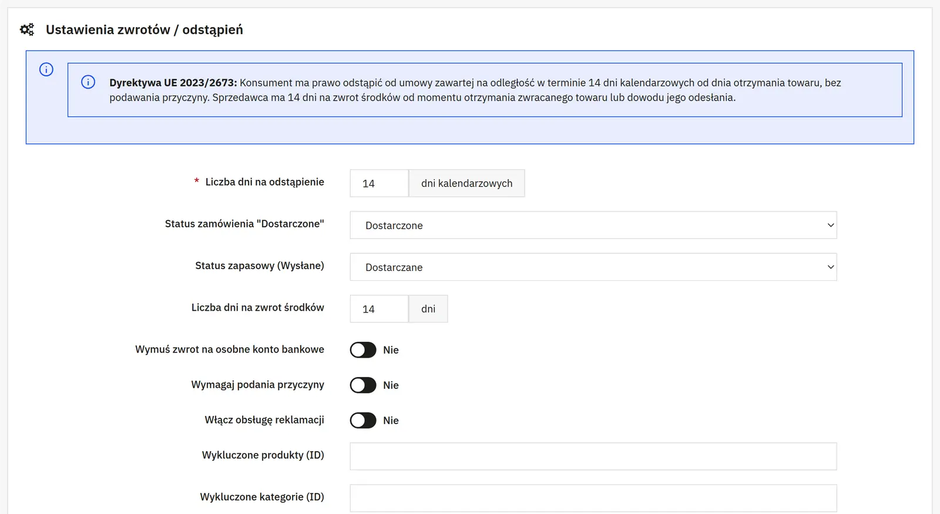The image size is (940, 514).
Task: Click the Wykluczone kategorie (ID) input
Action: (593, 498)
